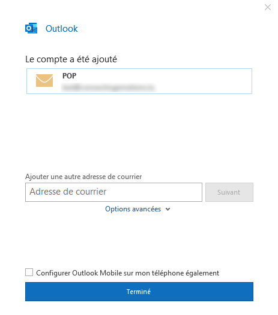Place the cursor in the email address box

tap(113, 192)
